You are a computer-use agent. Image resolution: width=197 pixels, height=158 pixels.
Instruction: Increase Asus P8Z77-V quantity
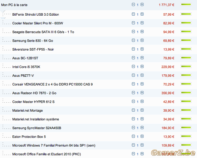[x=142, y=75]
